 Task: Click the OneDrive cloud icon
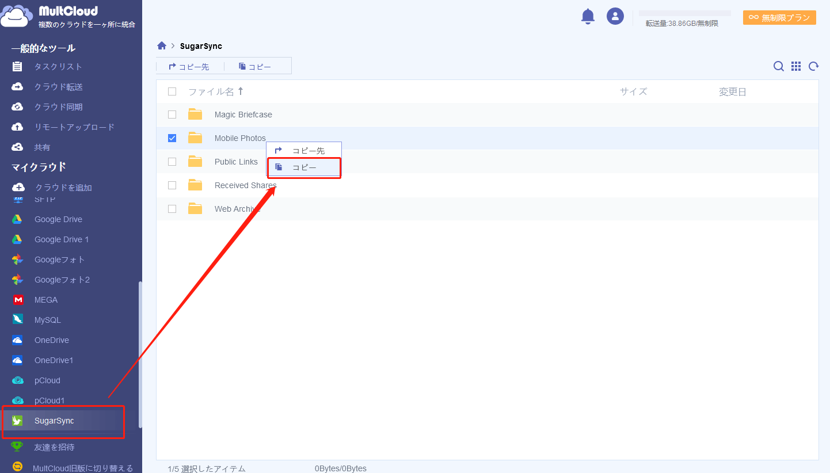click(18, 340)
